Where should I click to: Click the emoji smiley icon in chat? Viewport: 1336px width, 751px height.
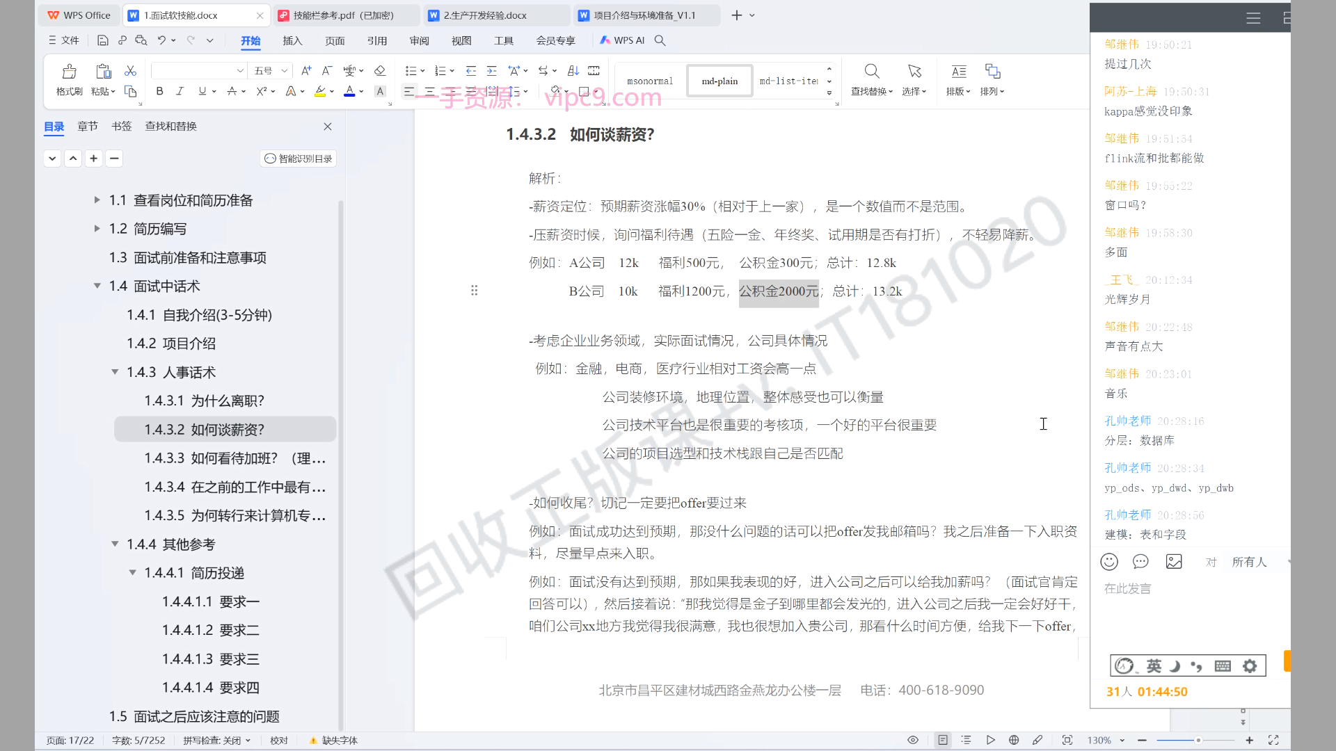click(1109, 562)
